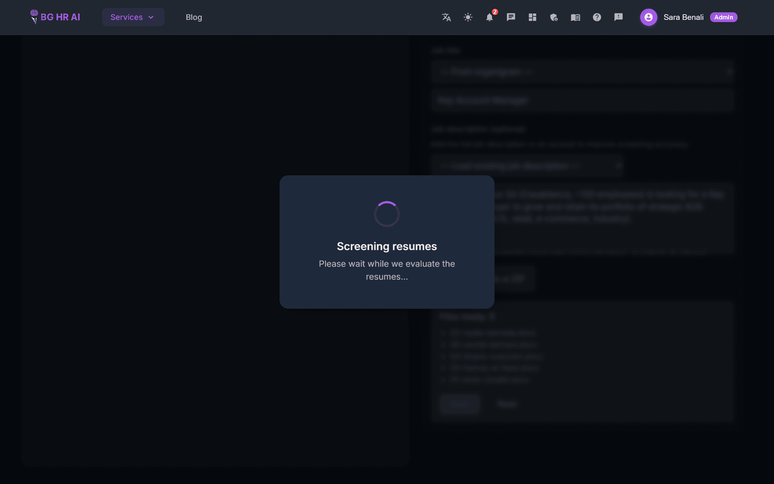Open the admin shield icon

[554, 17]
